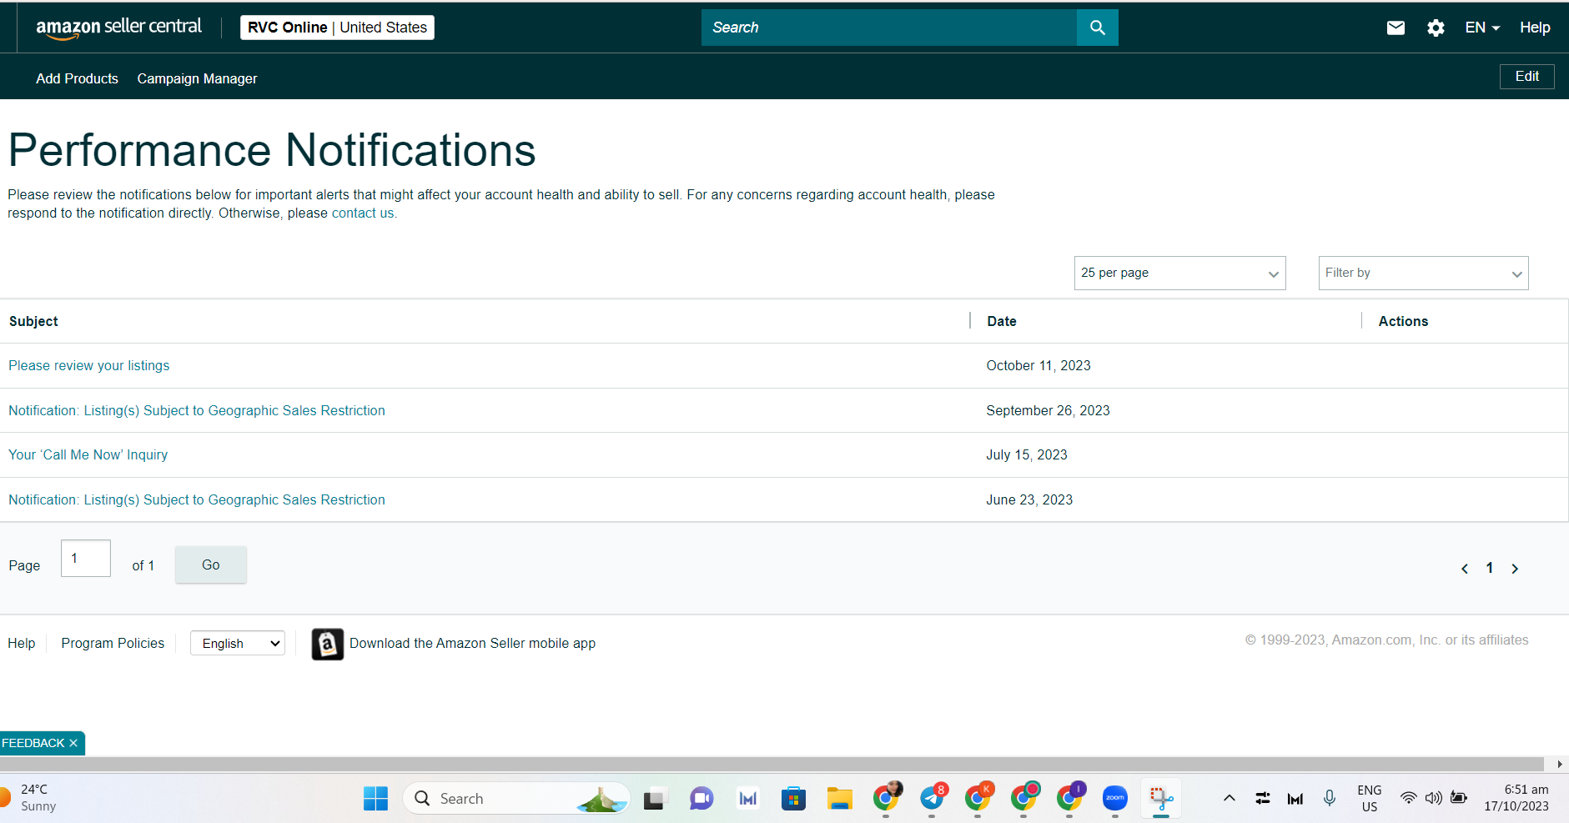Screen dimensions: 1569x823
Task: Open the RVC Online United States account switcher
Action: (x=337, y=28)
